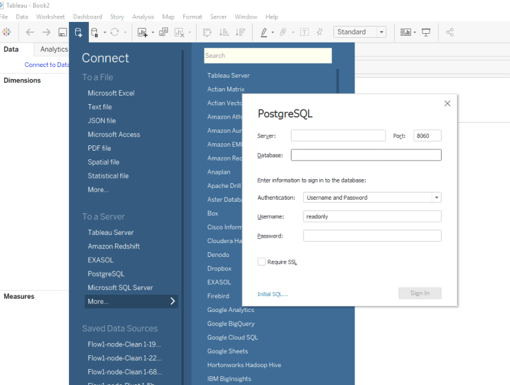
Task: Click the Swap Rows and Columns icon
Action: point(207,32)
